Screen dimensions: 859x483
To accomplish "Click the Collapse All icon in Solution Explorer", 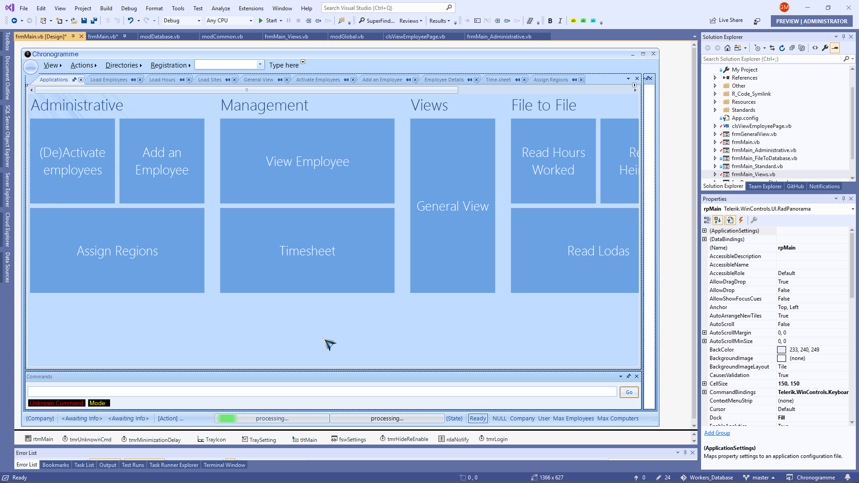I will 792,48.
